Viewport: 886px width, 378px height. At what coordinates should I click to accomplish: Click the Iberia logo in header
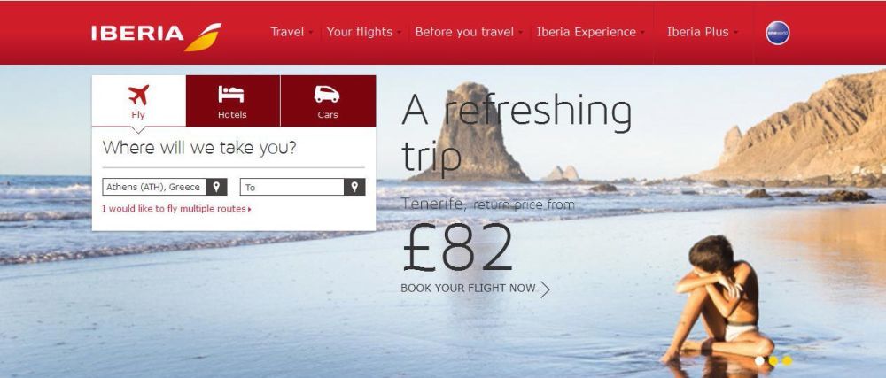tap(157, 36)
